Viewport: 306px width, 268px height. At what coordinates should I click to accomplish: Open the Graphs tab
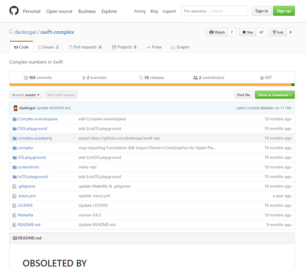pyautogui.click(x=180, y=47)
